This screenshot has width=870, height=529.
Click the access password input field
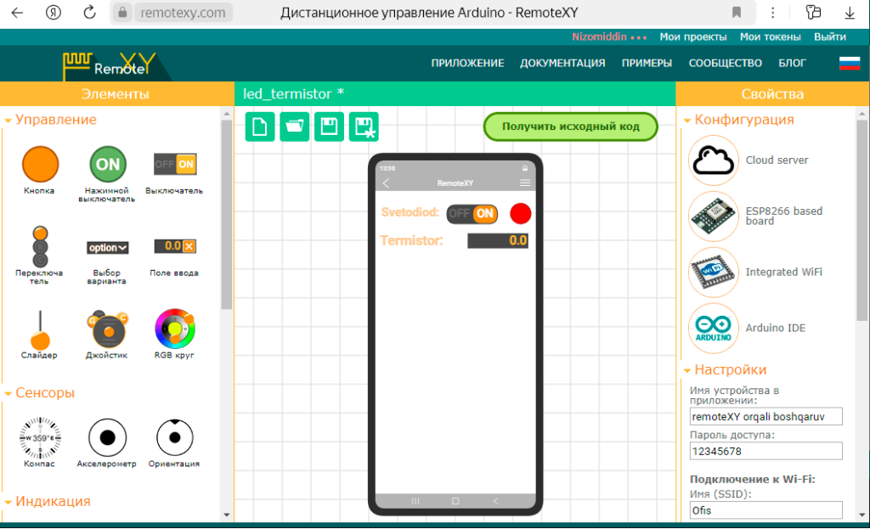(765, 451)
